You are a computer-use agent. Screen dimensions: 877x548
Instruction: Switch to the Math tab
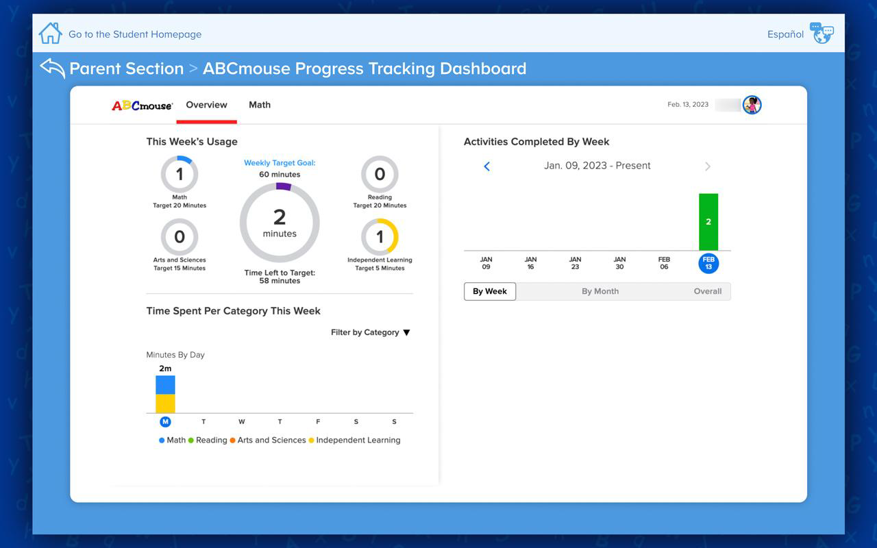point(260,105)
